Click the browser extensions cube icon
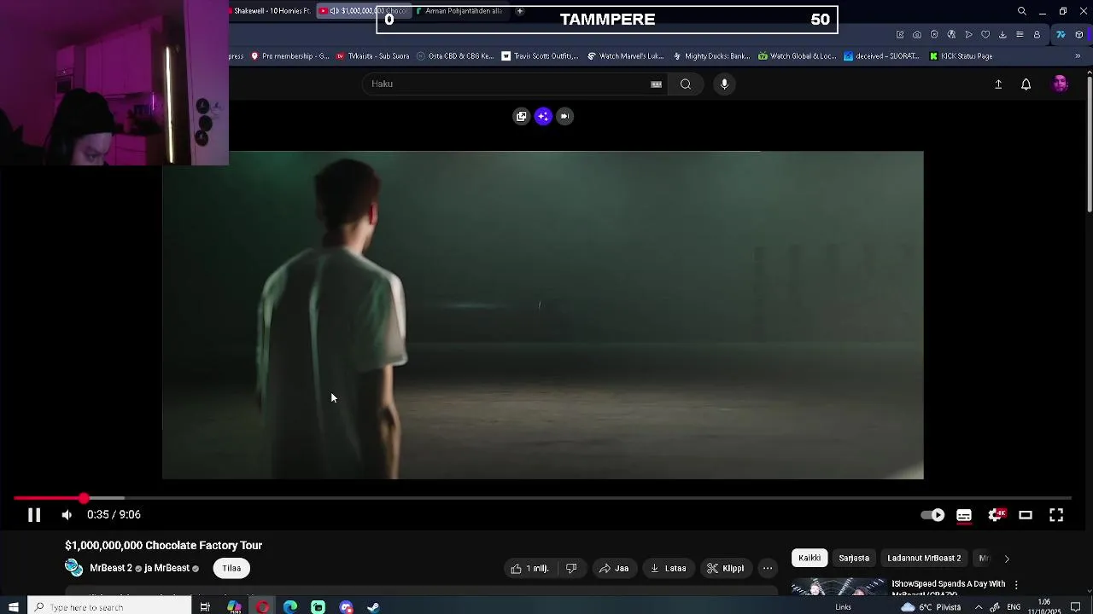Viewport: 1093px width, 614px height. point(1079,35)
